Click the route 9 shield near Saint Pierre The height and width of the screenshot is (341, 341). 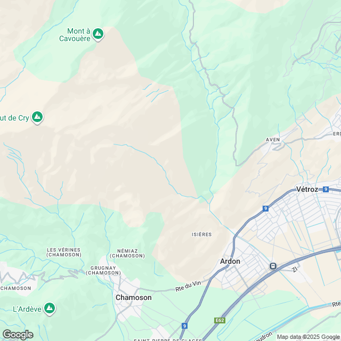(x=184, y=326)
